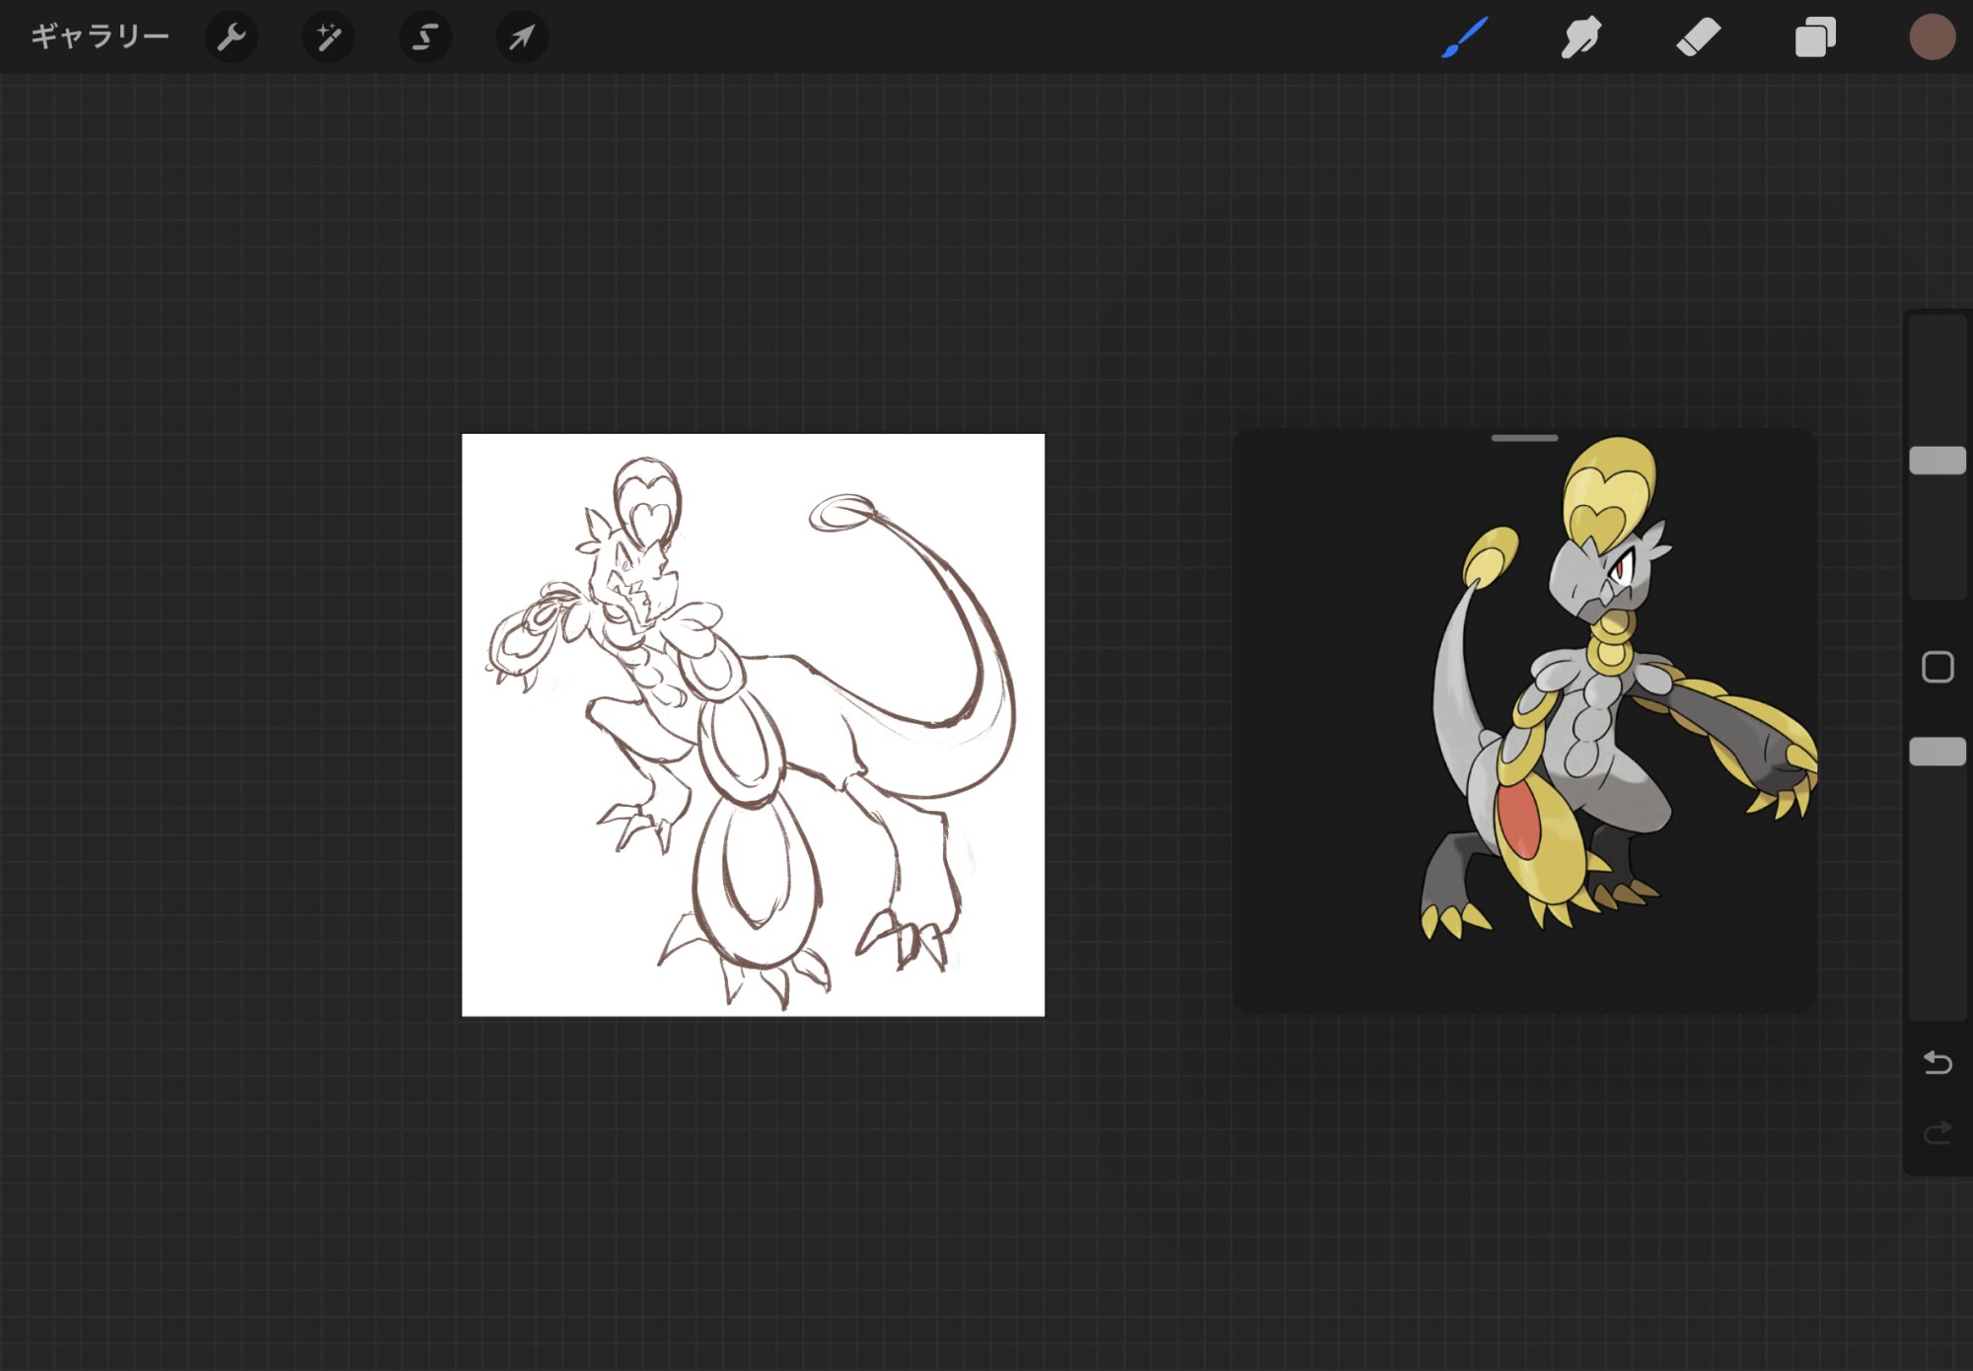Open the Adjustments magic wand menu
Screen dimensions: 1973x1371
click(328, 37)
